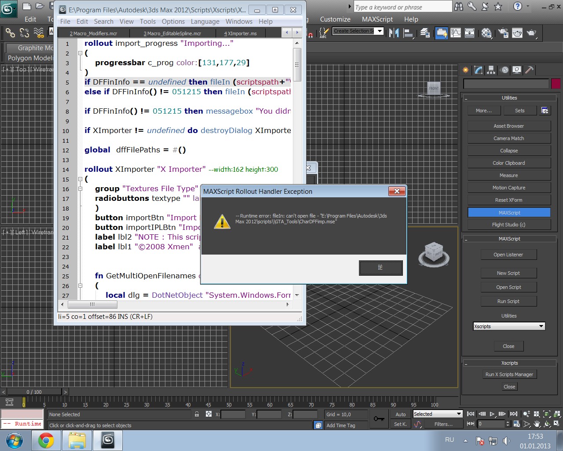Select the Unlink Selection tool
Screen dimensions: 563x451
[x=25, y=33]
